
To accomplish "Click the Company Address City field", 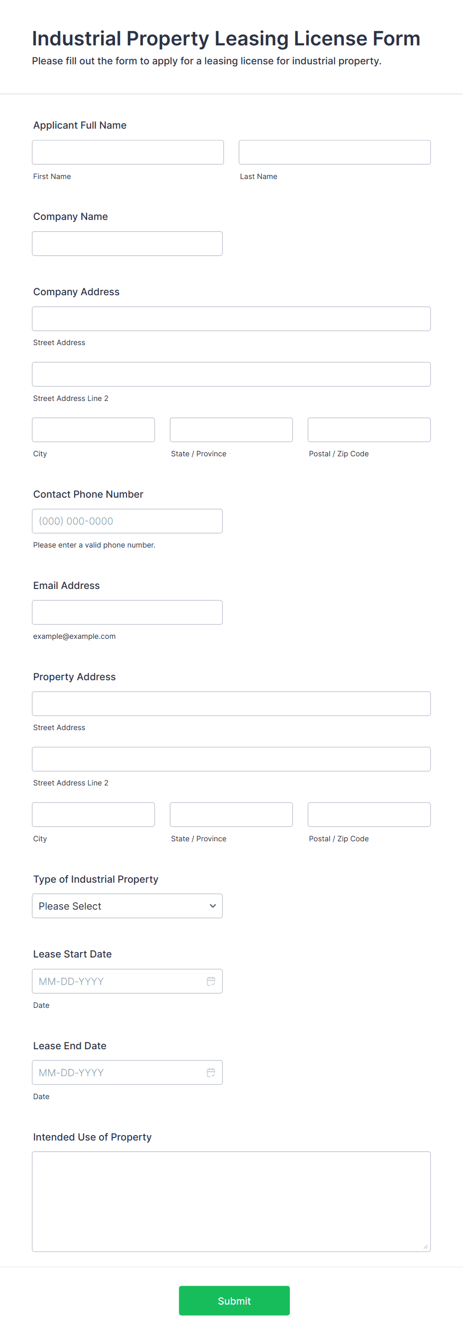I will coord(94,430).
